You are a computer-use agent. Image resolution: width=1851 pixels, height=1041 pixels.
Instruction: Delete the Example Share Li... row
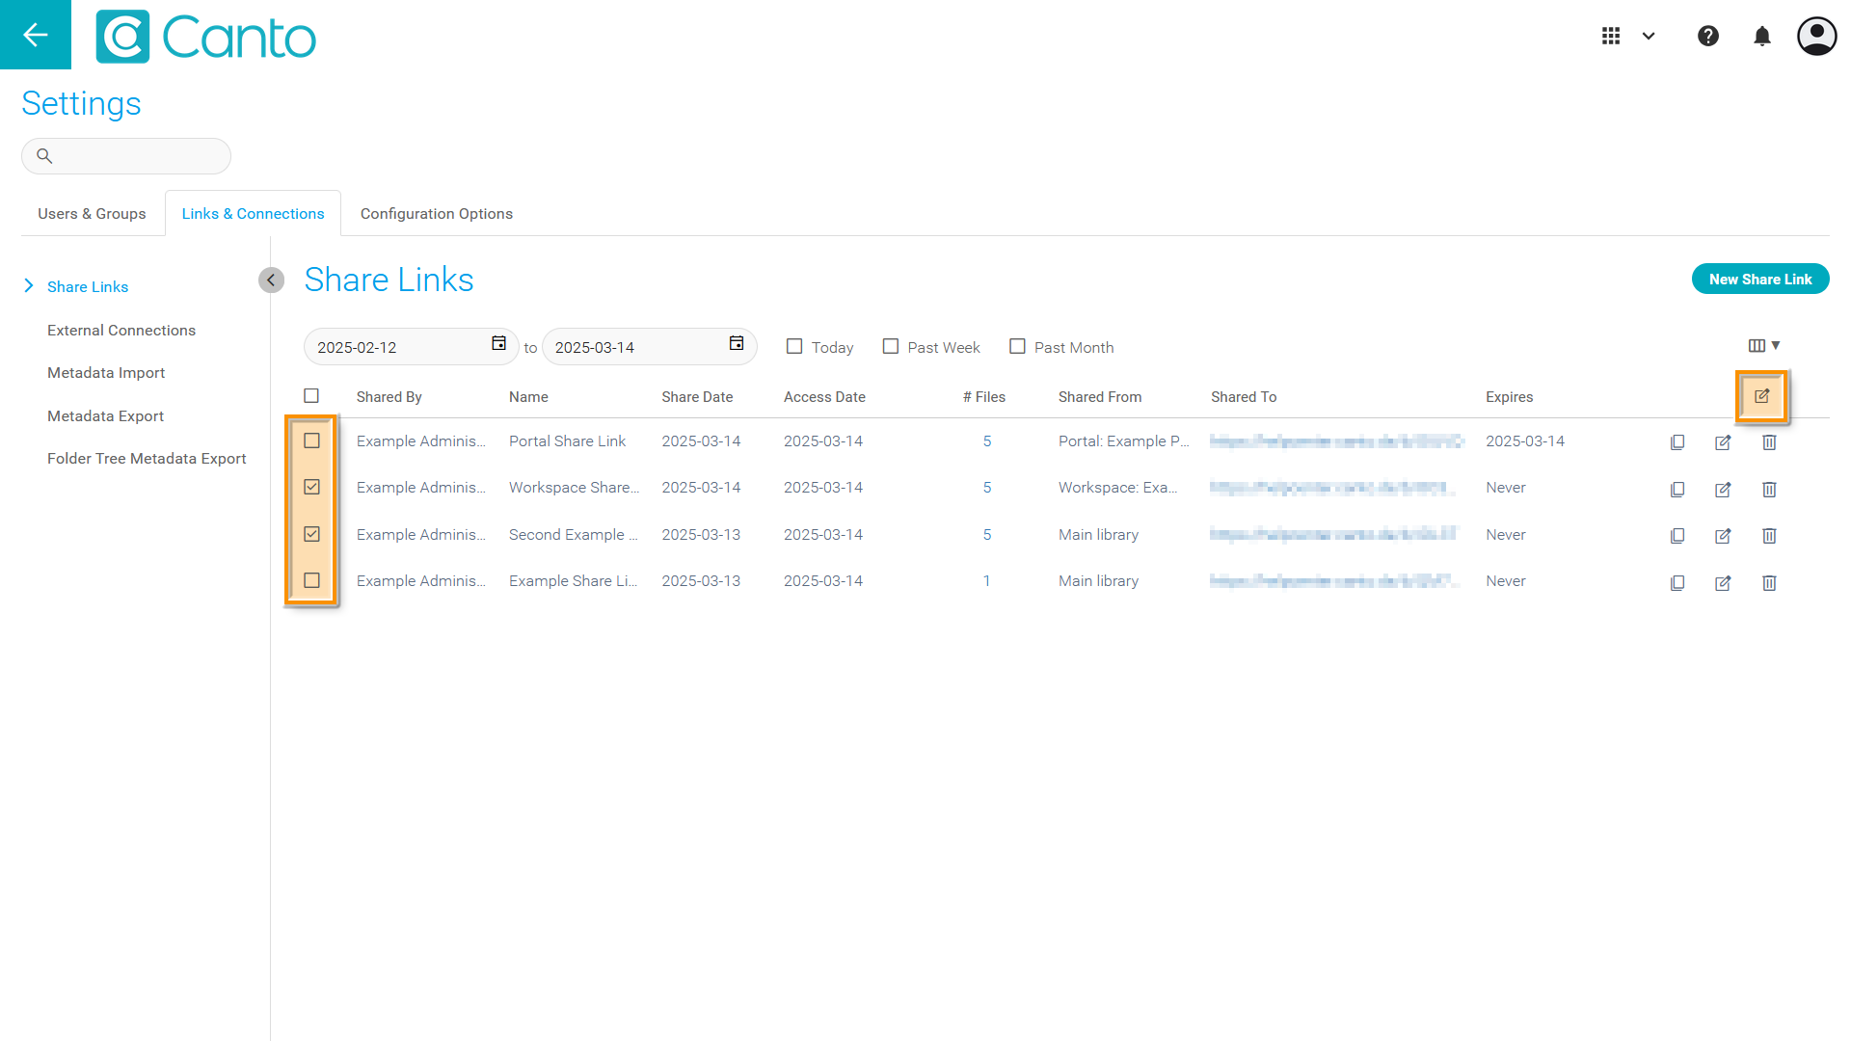pos(1769,582)
